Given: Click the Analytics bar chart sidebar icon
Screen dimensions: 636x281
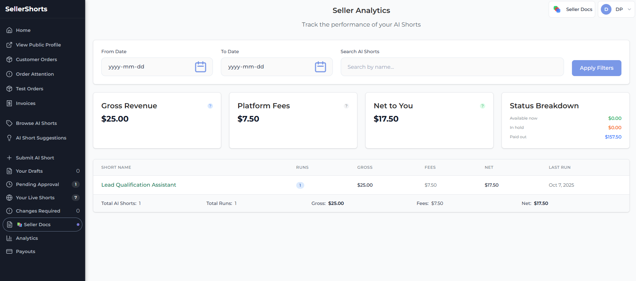Looking at the screenshot, I should [x=9, y=238].
